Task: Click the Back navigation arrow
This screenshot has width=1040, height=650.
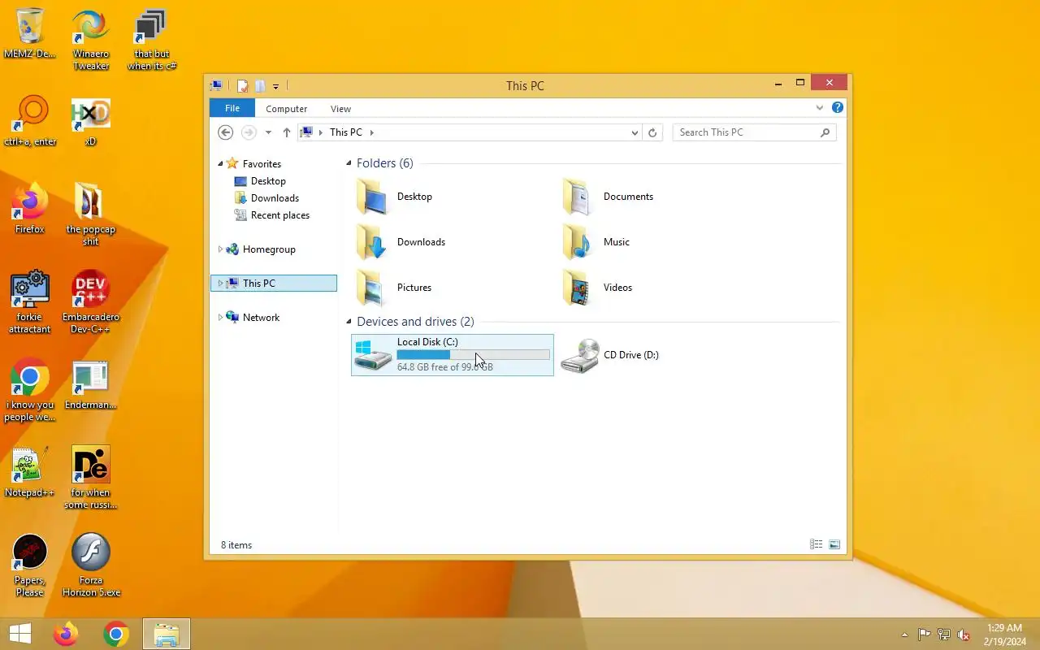Action: (226, 132)
